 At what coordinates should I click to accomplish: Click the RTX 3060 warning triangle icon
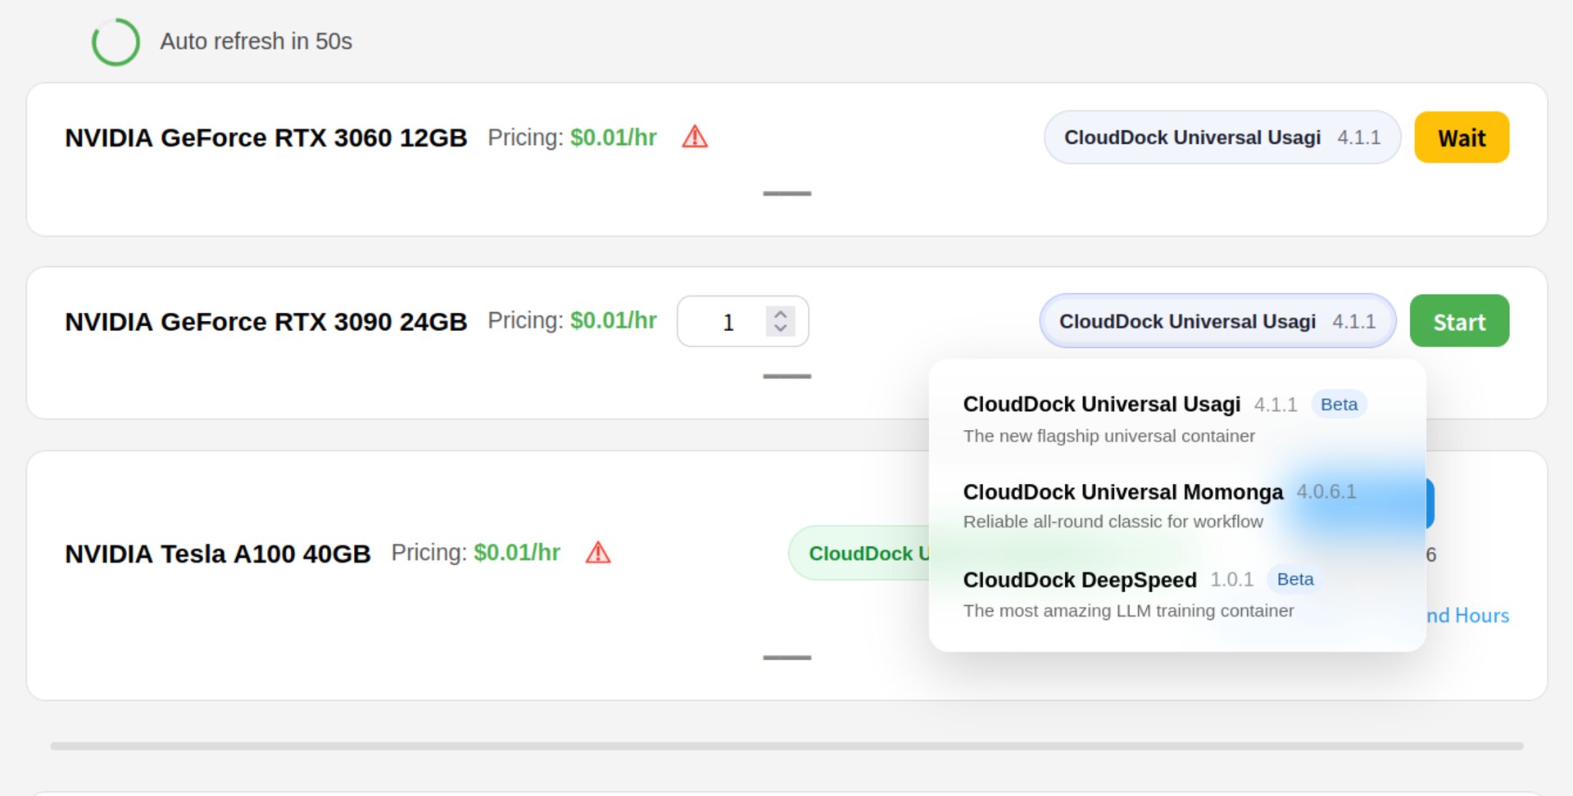pyautogui.click(x=694, y=137)
